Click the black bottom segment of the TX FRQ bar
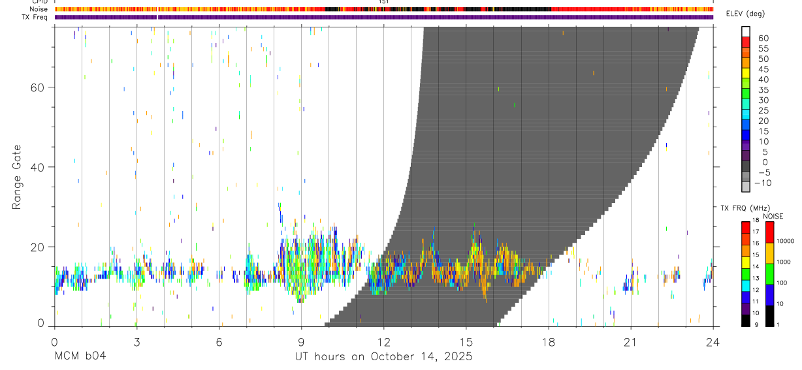Screen dimensions: 802x370 746,320
